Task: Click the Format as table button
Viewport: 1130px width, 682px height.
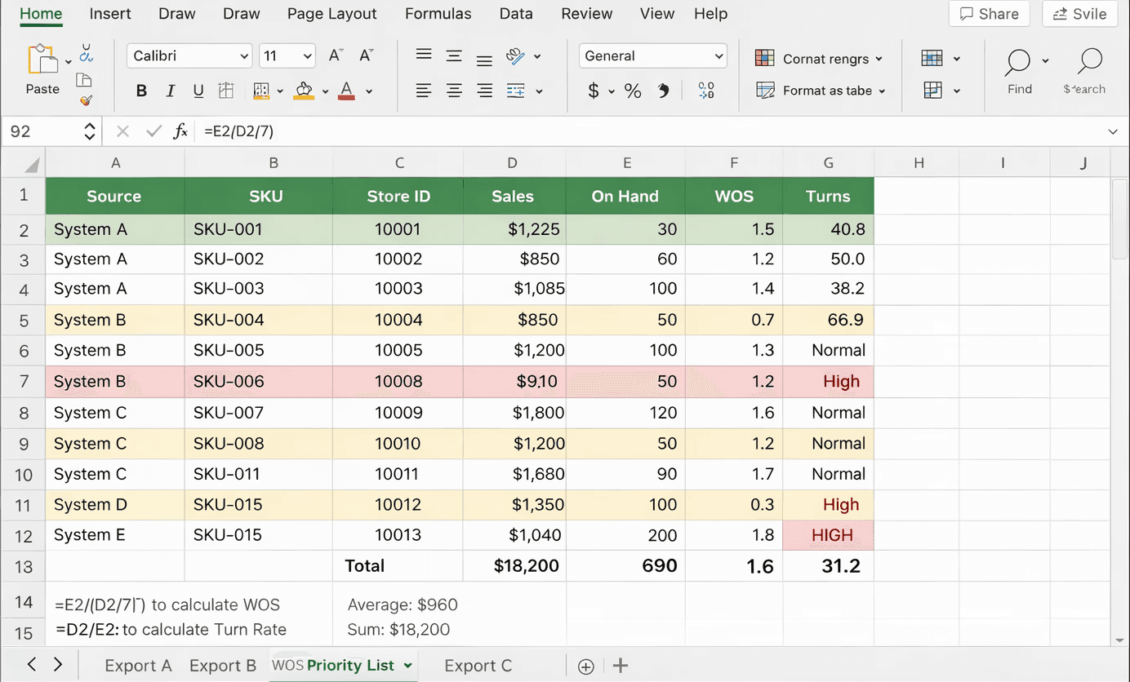Action: tap(821, 91)
